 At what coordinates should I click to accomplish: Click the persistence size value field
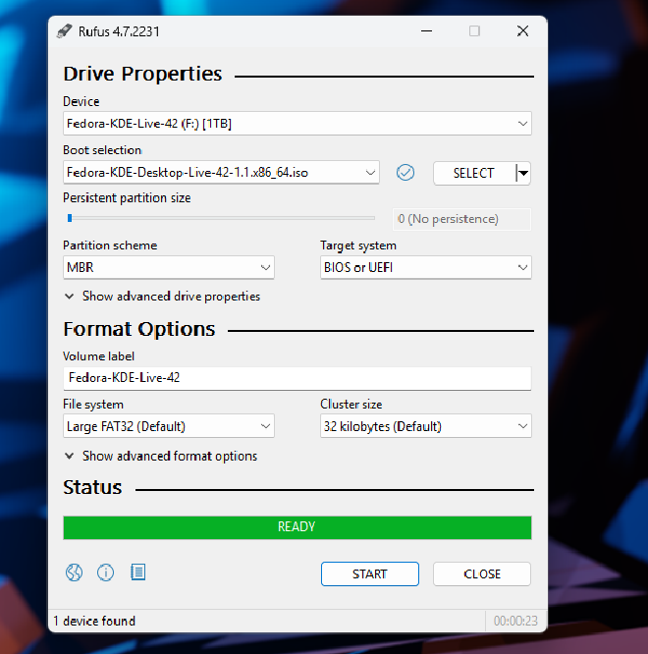pyautogui.click(x=462, y=219)
